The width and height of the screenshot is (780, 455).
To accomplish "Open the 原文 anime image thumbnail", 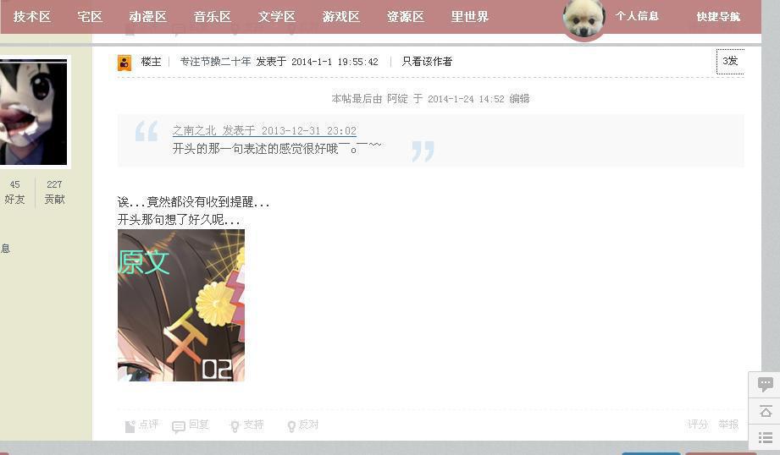I will click(181, 305).
